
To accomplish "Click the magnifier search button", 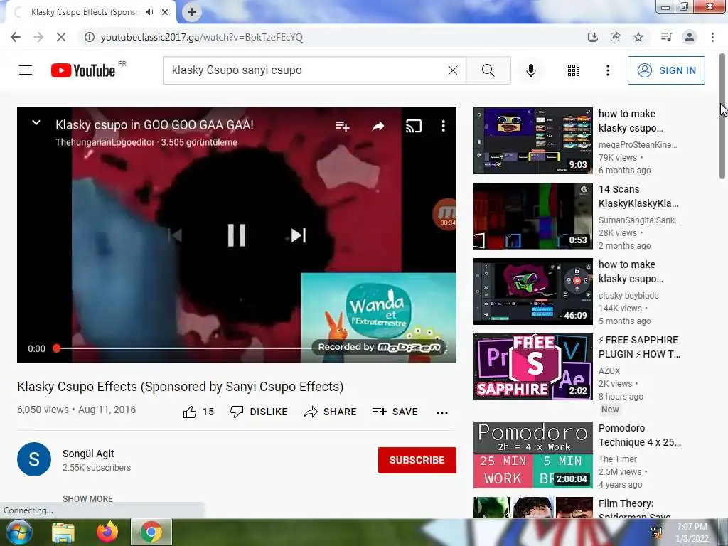I will pyautogui.click(x=488, y=70).
